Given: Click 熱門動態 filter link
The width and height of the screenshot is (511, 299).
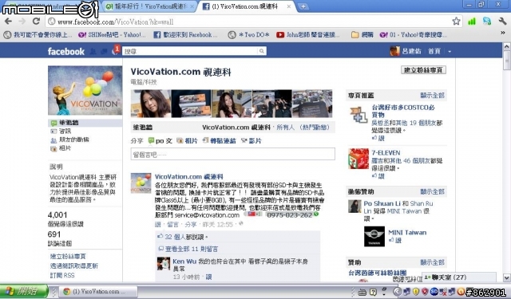Looking at the screenshot, I should pos(315,128).
